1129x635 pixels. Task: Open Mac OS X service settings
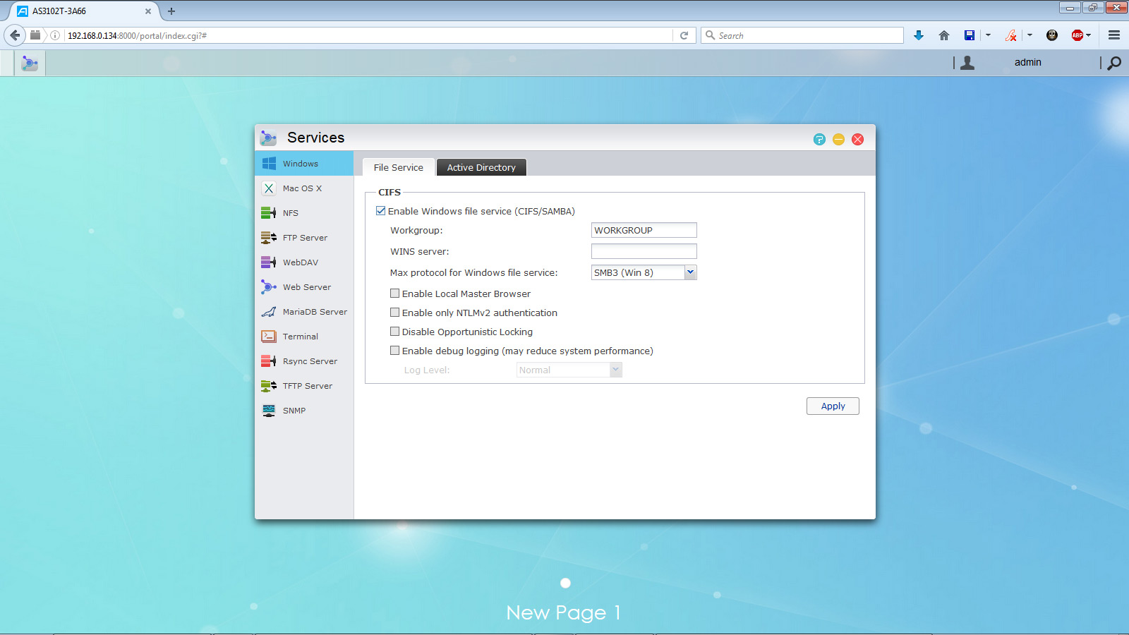pyautogui.click(x=304, y=188)
